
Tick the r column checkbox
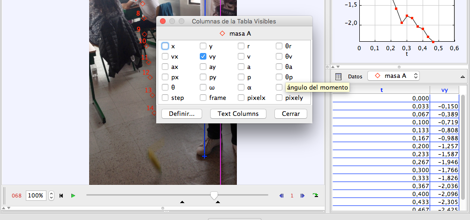click(241, 46)
